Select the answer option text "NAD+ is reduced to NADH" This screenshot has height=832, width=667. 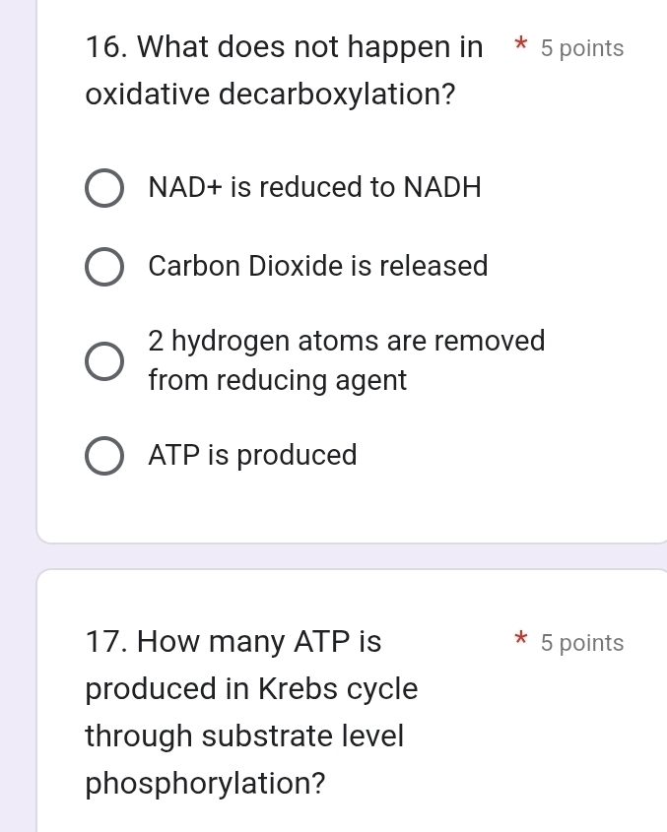pyautogui.click(x=314, y=188)
